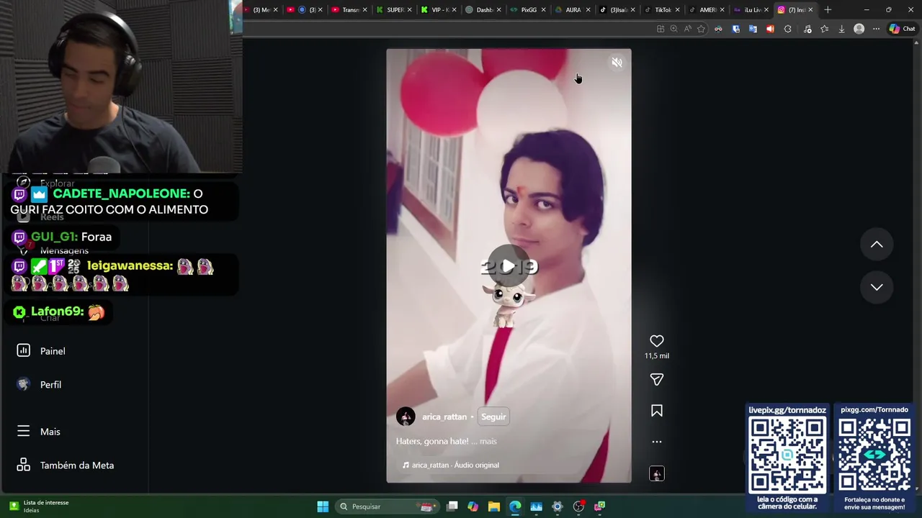Screen dimensions: 922x518
Task: Switch to the AMERI TikTok browser tab
Action: point(707,10)
